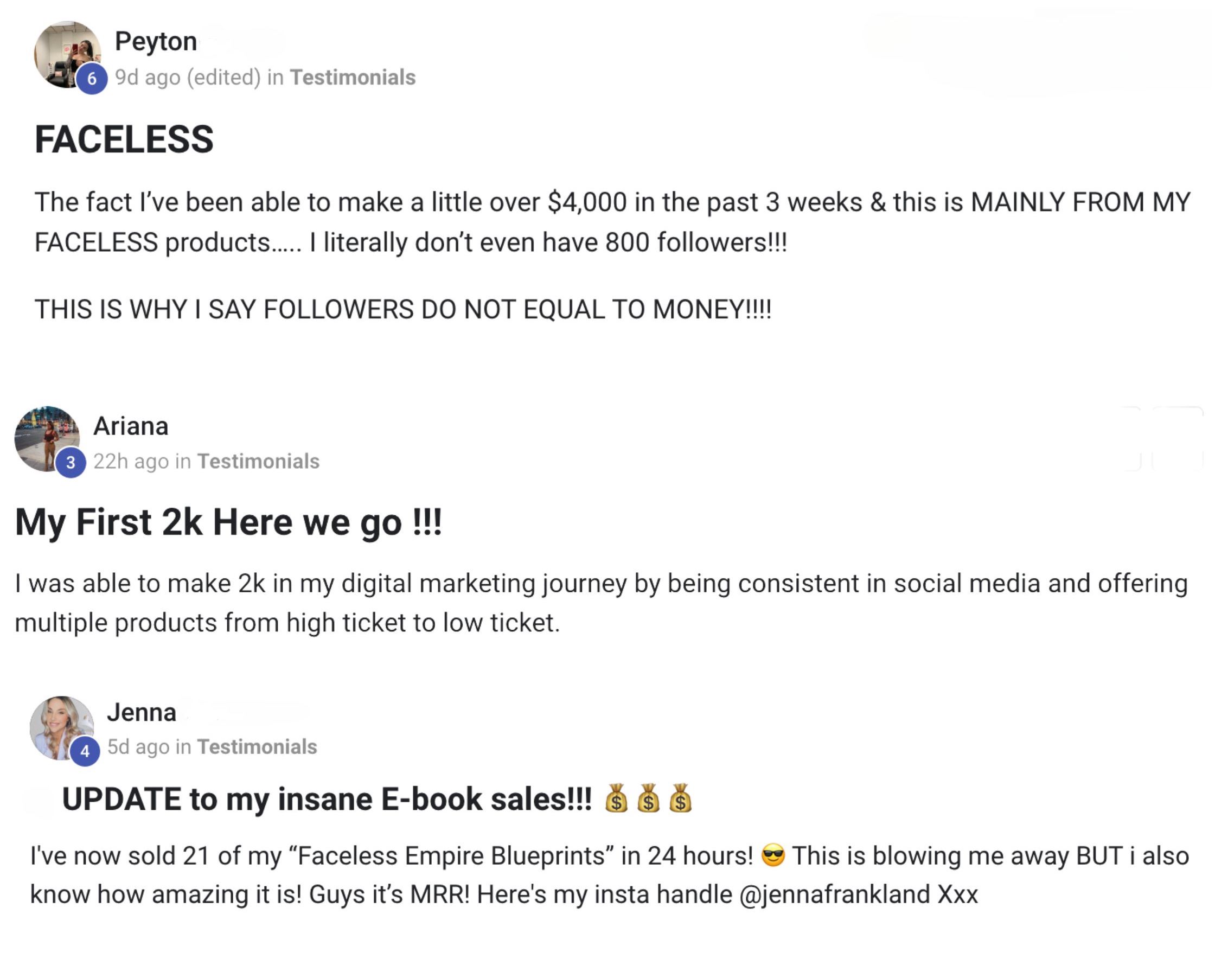Open Peyton's profile via author name
Viewport: 1215px width, 978px height.
pyautogui.click(x=156, y=41)
